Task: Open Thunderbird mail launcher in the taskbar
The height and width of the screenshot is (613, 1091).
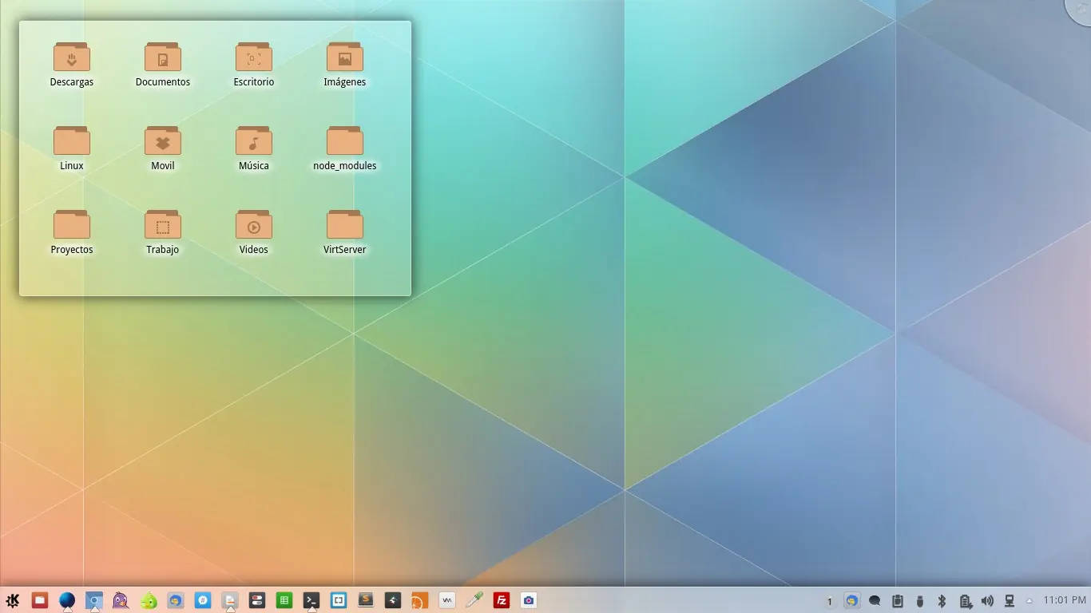Action: coord(176,600)
